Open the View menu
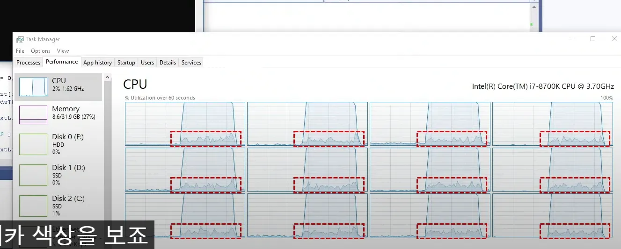 [63, 51]
